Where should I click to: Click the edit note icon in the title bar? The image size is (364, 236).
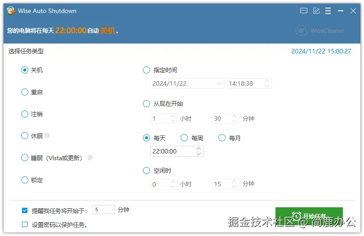tap(316, 11)
